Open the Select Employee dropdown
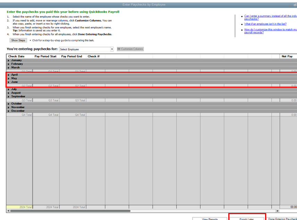Image resolution: width=297 pixels, height=220 pixels. click(x=112, y=49)
